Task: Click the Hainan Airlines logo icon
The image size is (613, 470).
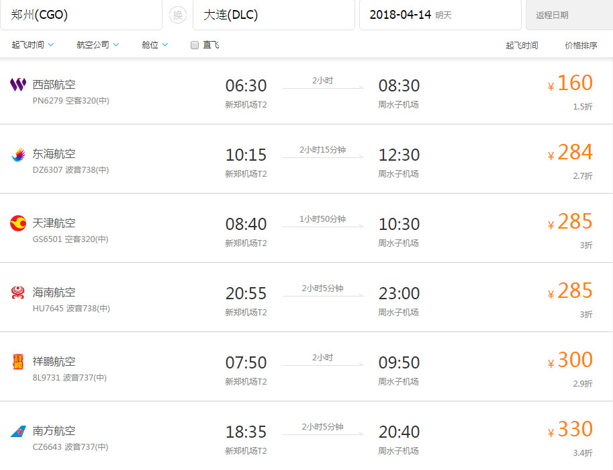Action: (x=18, y=292)
